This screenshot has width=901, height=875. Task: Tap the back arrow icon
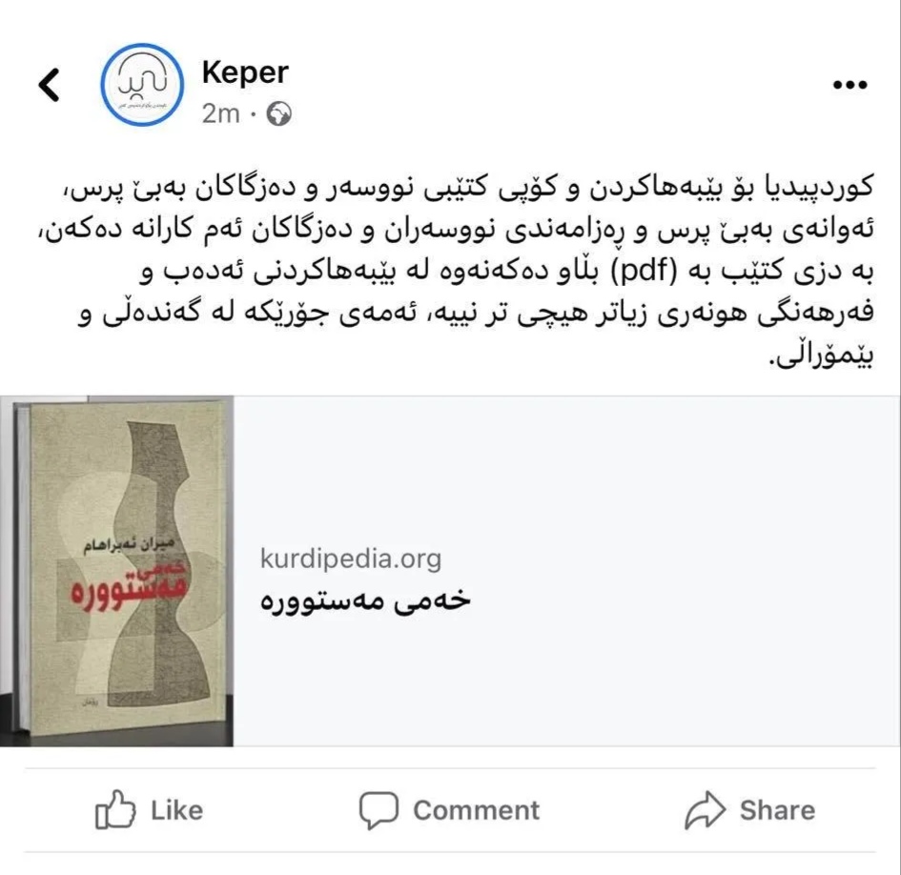50,85
